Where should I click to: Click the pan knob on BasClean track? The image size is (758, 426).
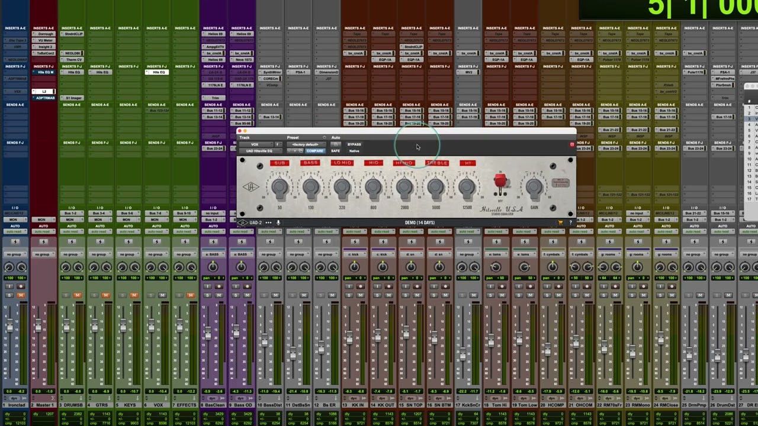(213, 267)
